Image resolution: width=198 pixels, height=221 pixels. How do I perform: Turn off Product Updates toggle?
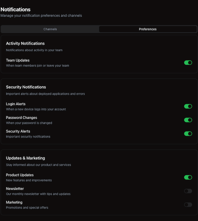[x=188, y=177]
